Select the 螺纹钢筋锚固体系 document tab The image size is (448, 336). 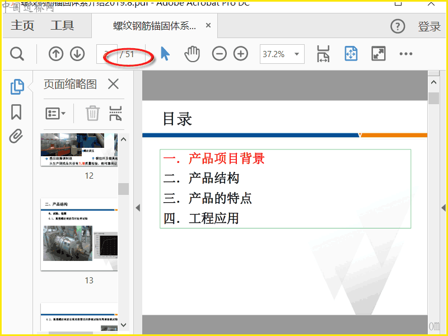155,26
